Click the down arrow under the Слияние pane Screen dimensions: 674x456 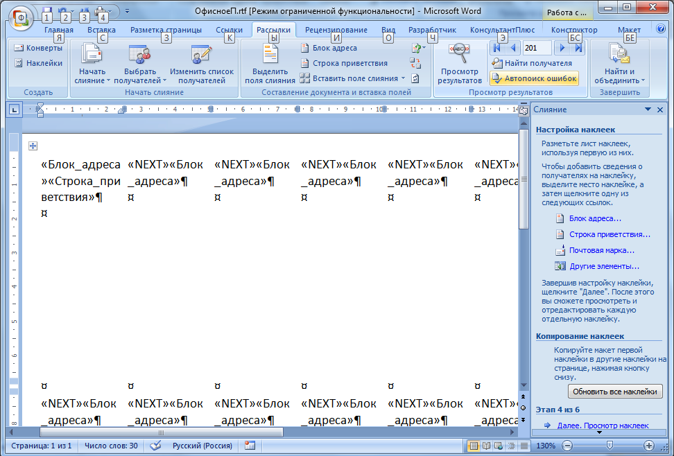coord(599,432)
